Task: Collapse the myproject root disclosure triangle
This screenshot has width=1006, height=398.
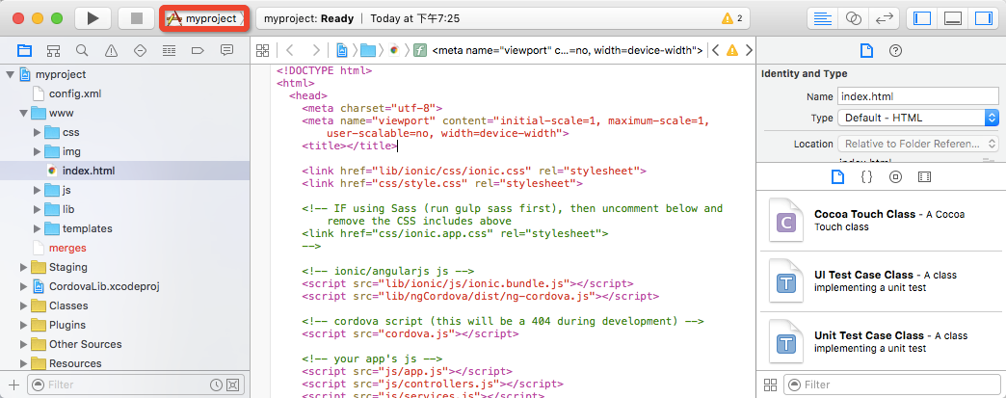Action: pyautogui.click(x=9, y=74)
